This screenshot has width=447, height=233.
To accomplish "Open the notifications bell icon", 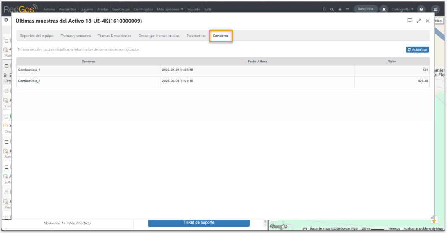I will coord(384,9).
